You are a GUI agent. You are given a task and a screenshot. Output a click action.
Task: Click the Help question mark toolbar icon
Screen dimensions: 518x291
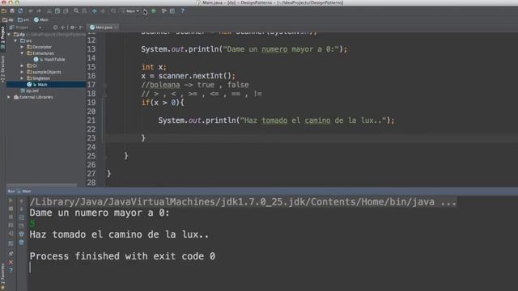[183, 11]
